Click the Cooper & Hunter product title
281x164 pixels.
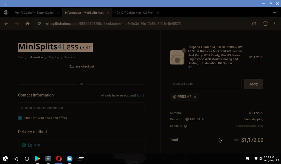pyautogui.click(x=215, y=55)
